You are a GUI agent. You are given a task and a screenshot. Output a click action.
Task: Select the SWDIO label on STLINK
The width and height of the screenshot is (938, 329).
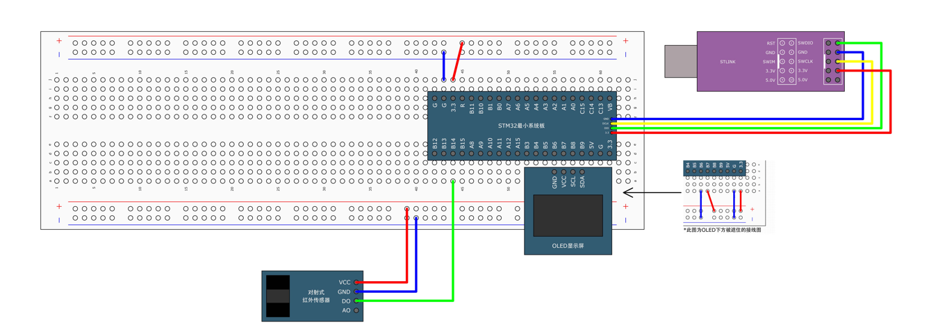pyautogui.click(x=805, y=43)
